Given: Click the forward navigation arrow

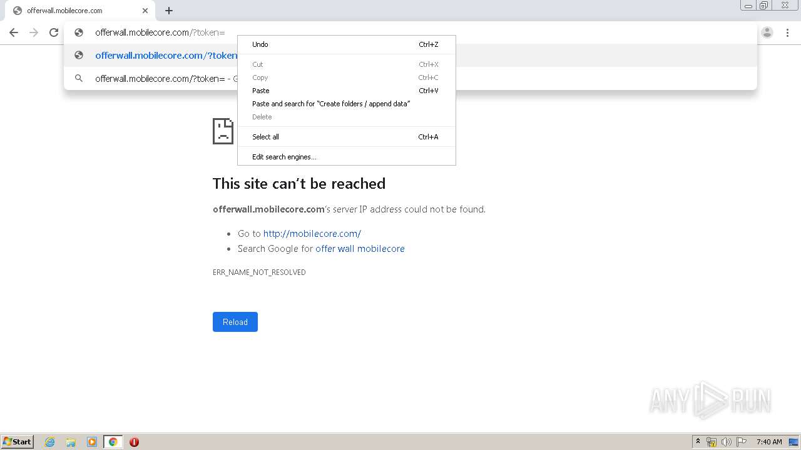Looking at the screenshot, I should 34,32.
